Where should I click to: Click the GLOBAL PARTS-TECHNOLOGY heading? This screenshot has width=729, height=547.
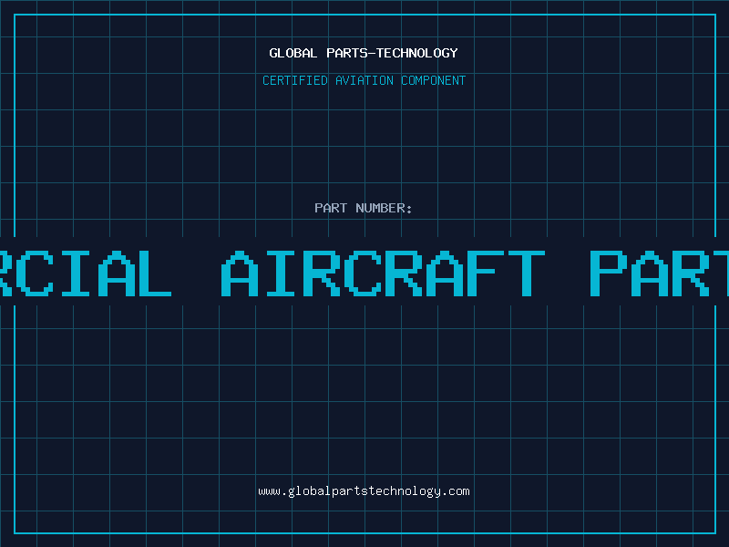364,53
